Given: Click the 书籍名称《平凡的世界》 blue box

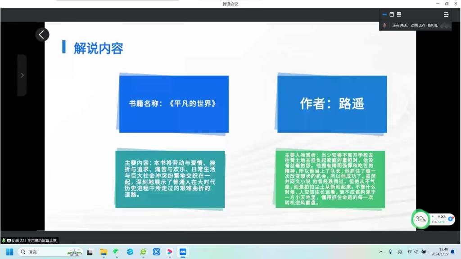Looking at the screenshot, I should (x=174, y=104).
